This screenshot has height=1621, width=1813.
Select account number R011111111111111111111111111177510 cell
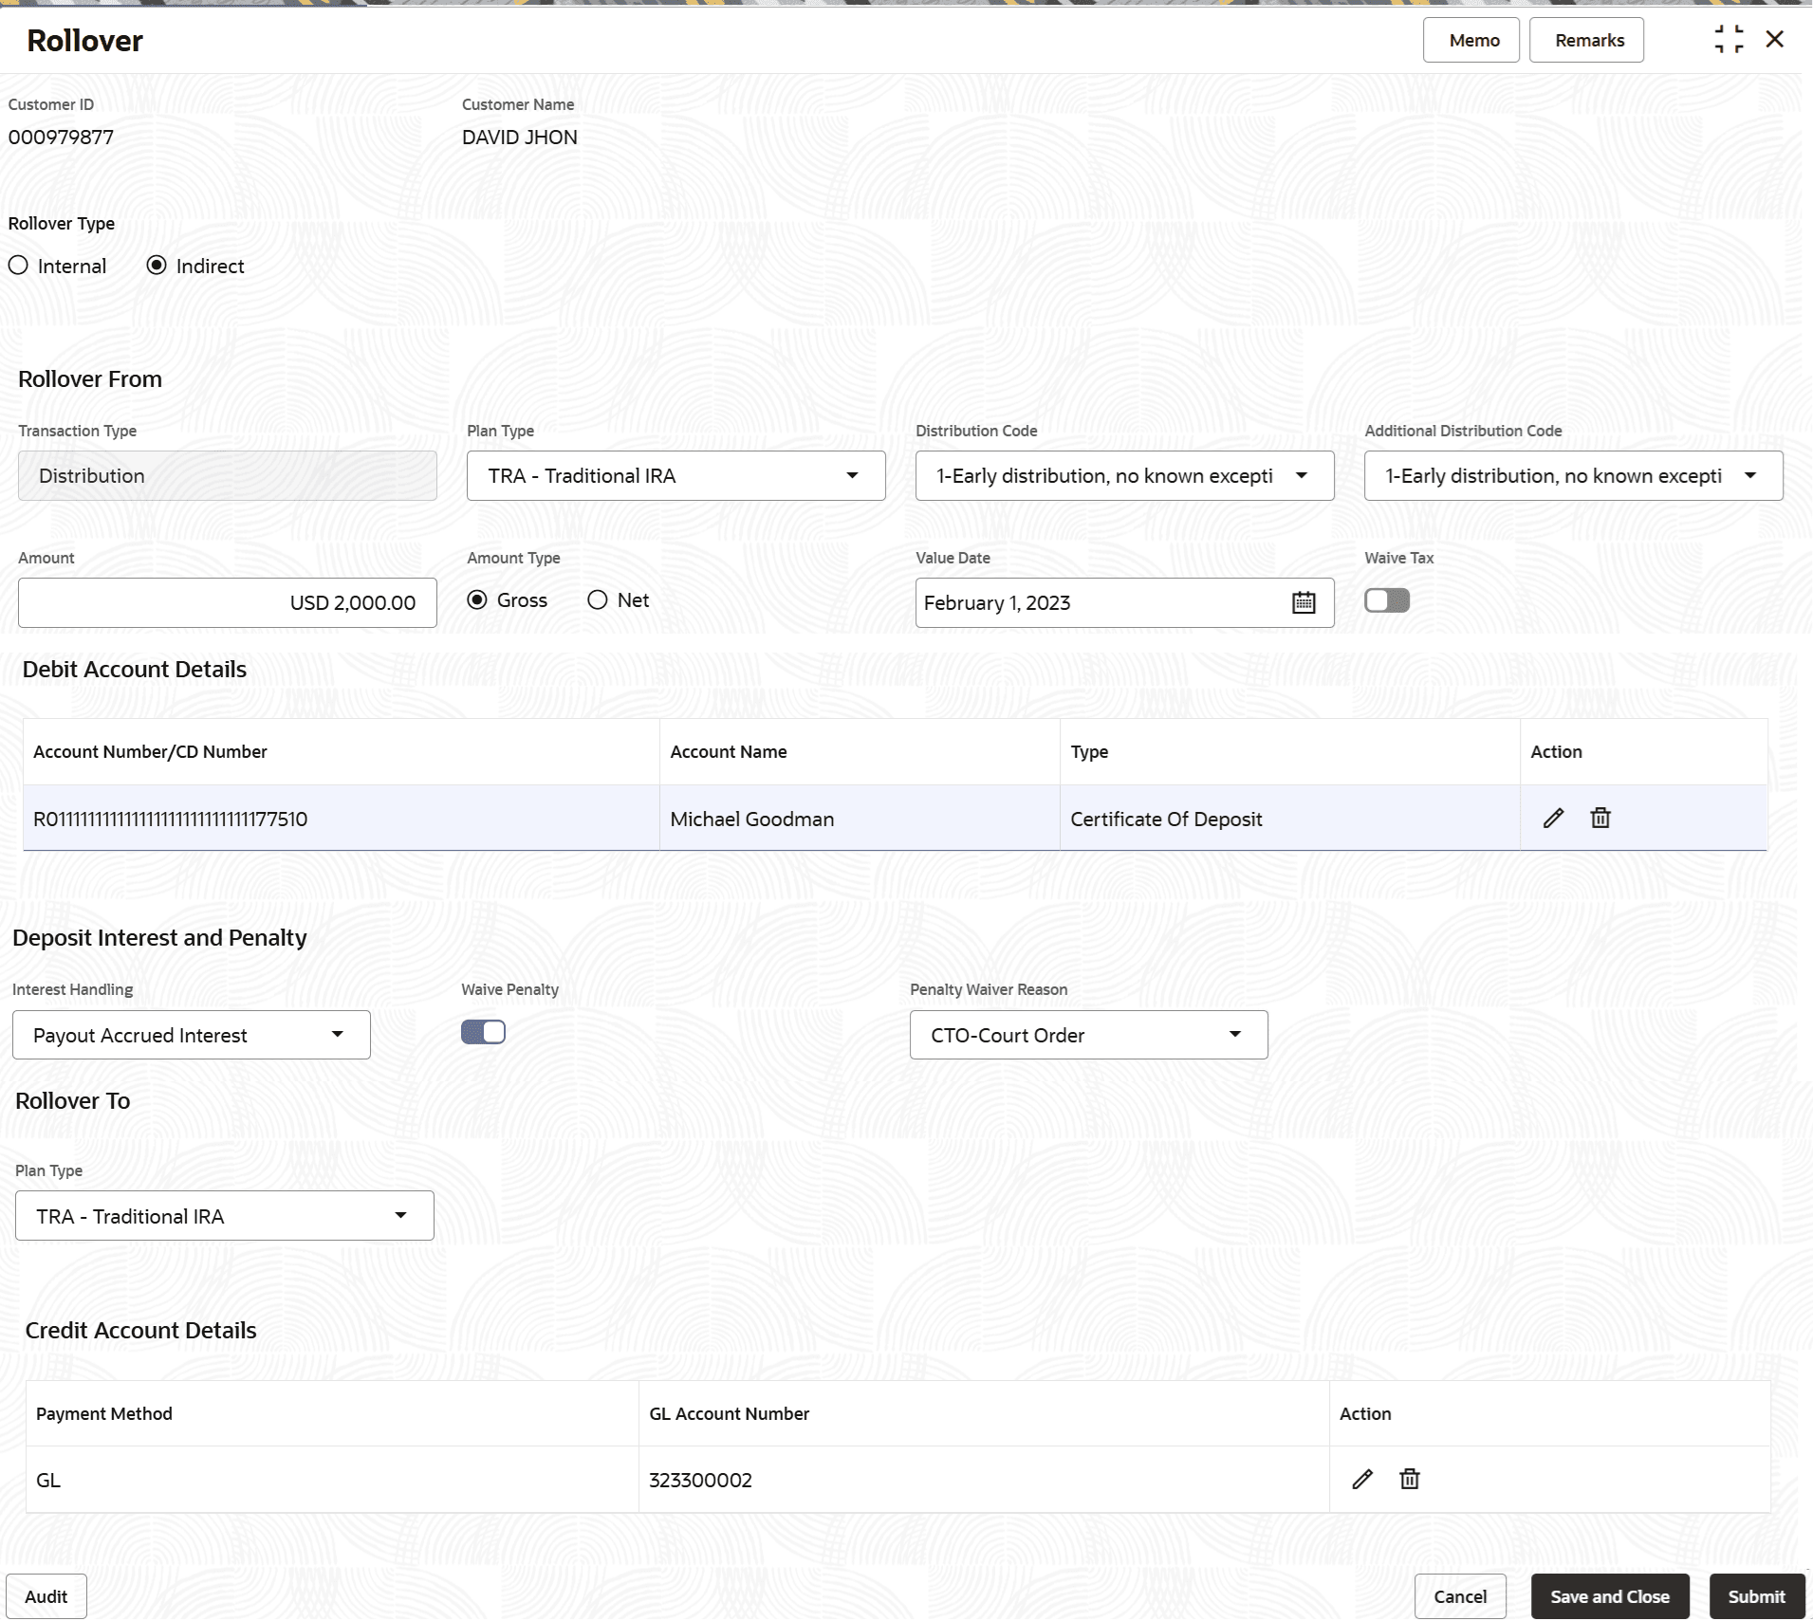342,819
